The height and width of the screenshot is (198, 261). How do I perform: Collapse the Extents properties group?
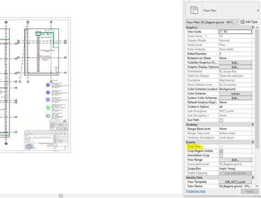click(x=253, y=142)
